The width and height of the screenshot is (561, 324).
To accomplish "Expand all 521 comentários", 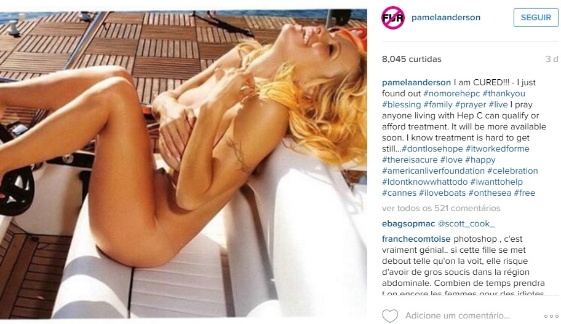I will point(441,208).
